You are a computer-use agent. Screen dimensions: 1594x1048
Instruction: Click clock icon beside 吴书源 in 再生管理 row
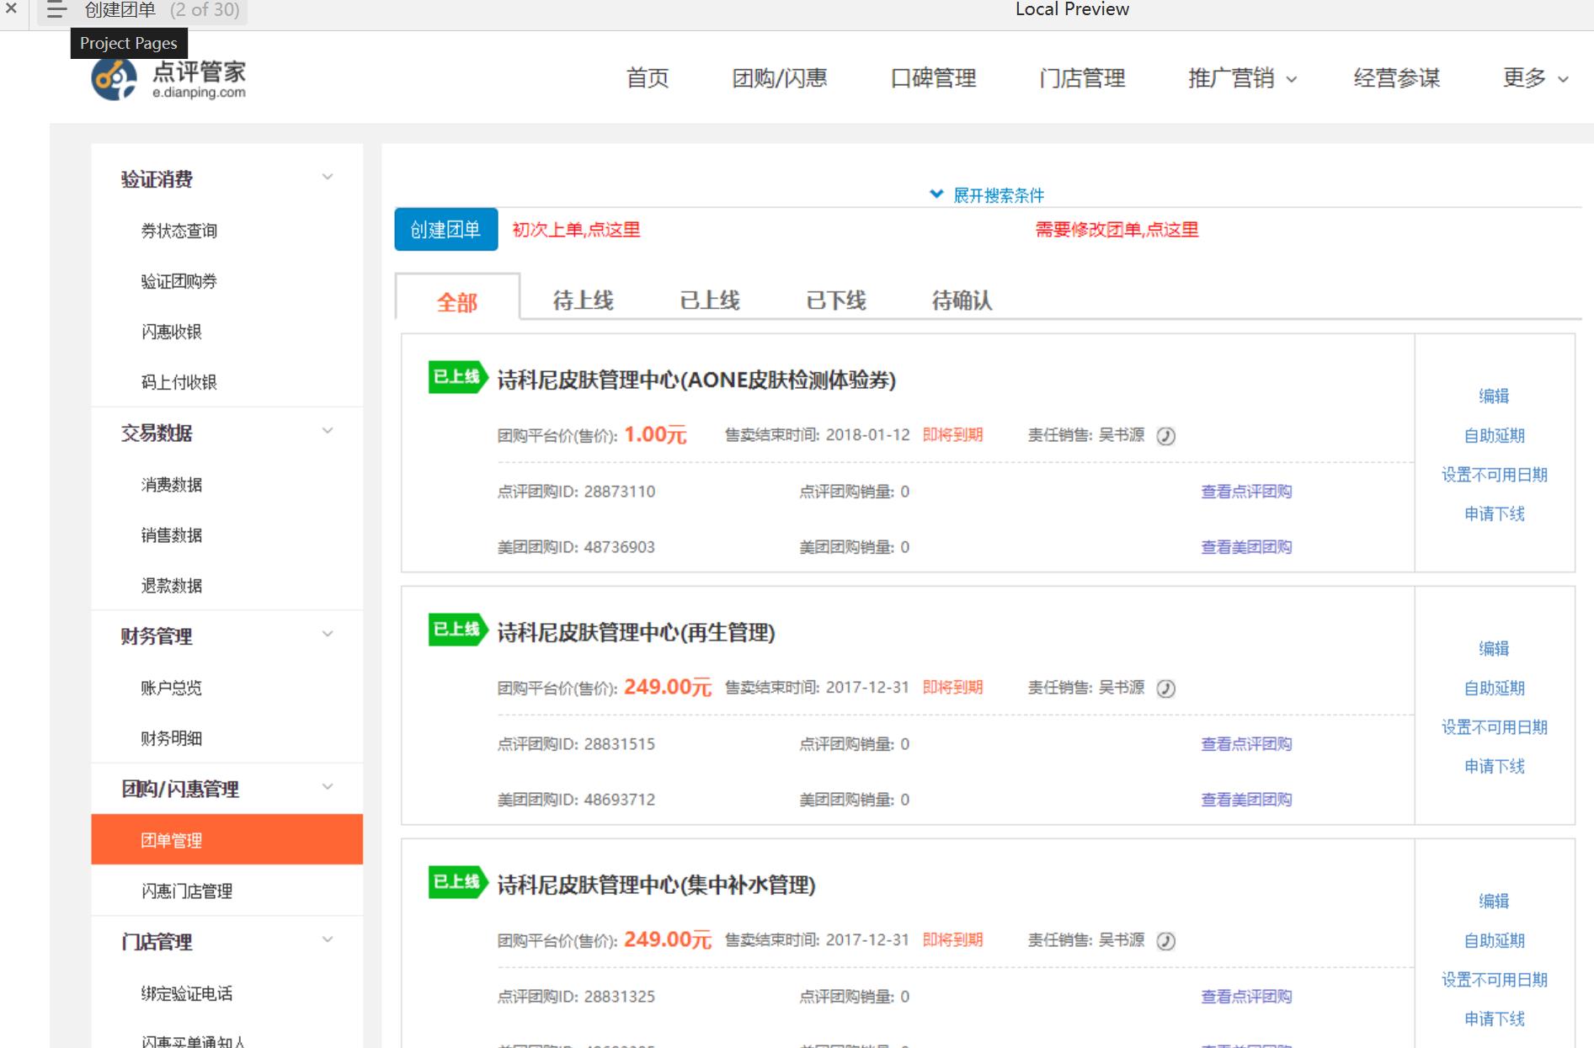point(1165,689)
